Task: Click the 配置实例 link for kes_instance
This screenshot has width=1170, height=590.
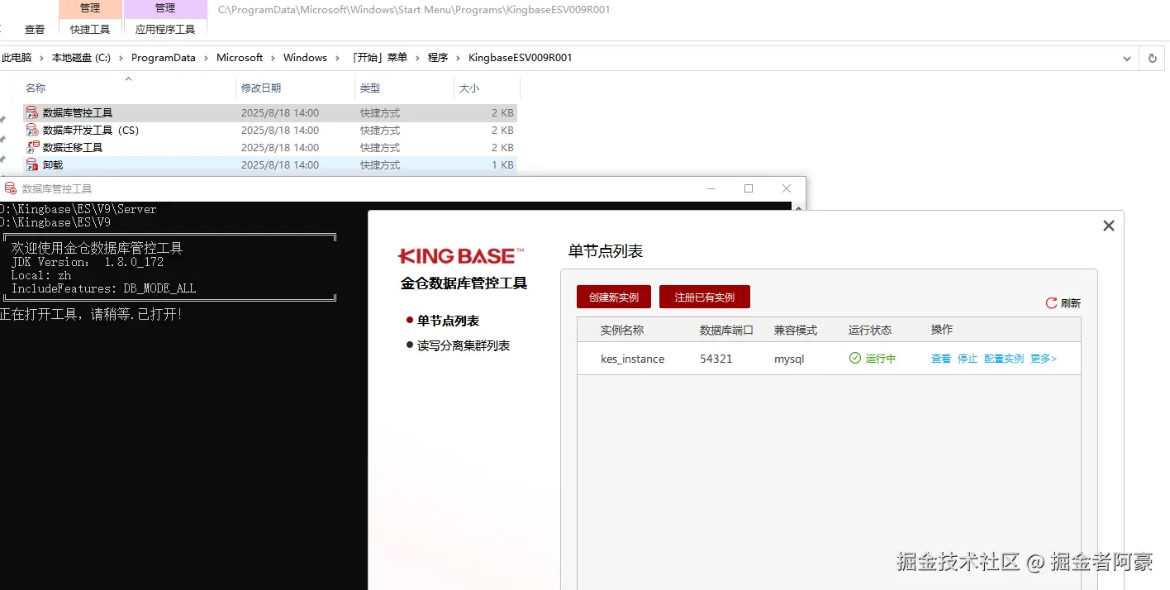Action: [1004, 359]
